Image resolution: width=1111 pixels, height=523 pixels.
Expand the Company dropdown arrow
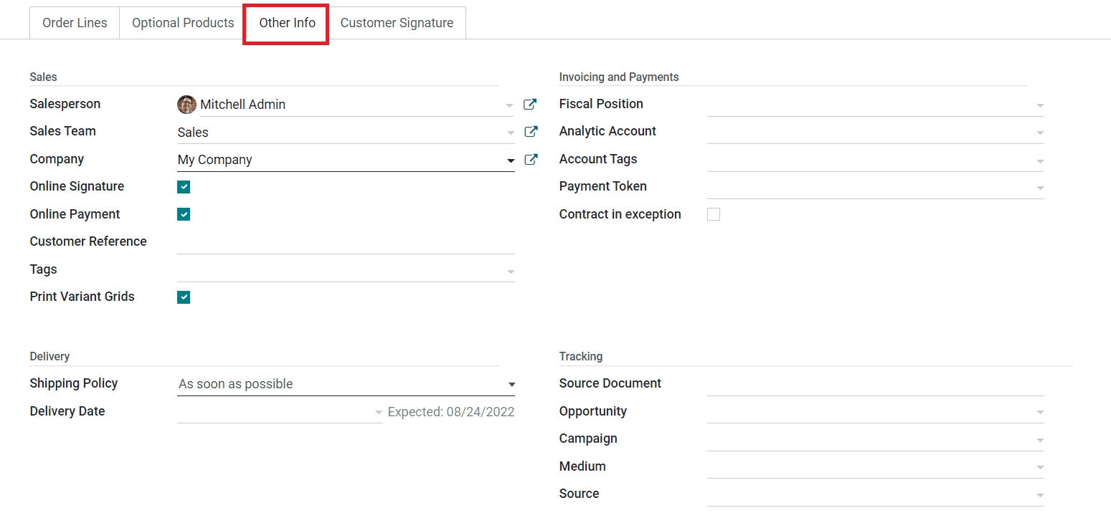click(511, 160)
